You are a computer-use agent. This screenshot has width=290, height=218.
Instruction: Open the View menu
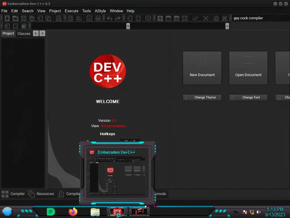(x=41, y=11)
